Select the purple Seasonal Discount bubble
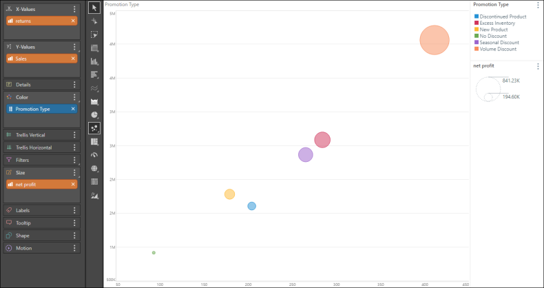Screen dimensions: 544x288 coord(306,155)
